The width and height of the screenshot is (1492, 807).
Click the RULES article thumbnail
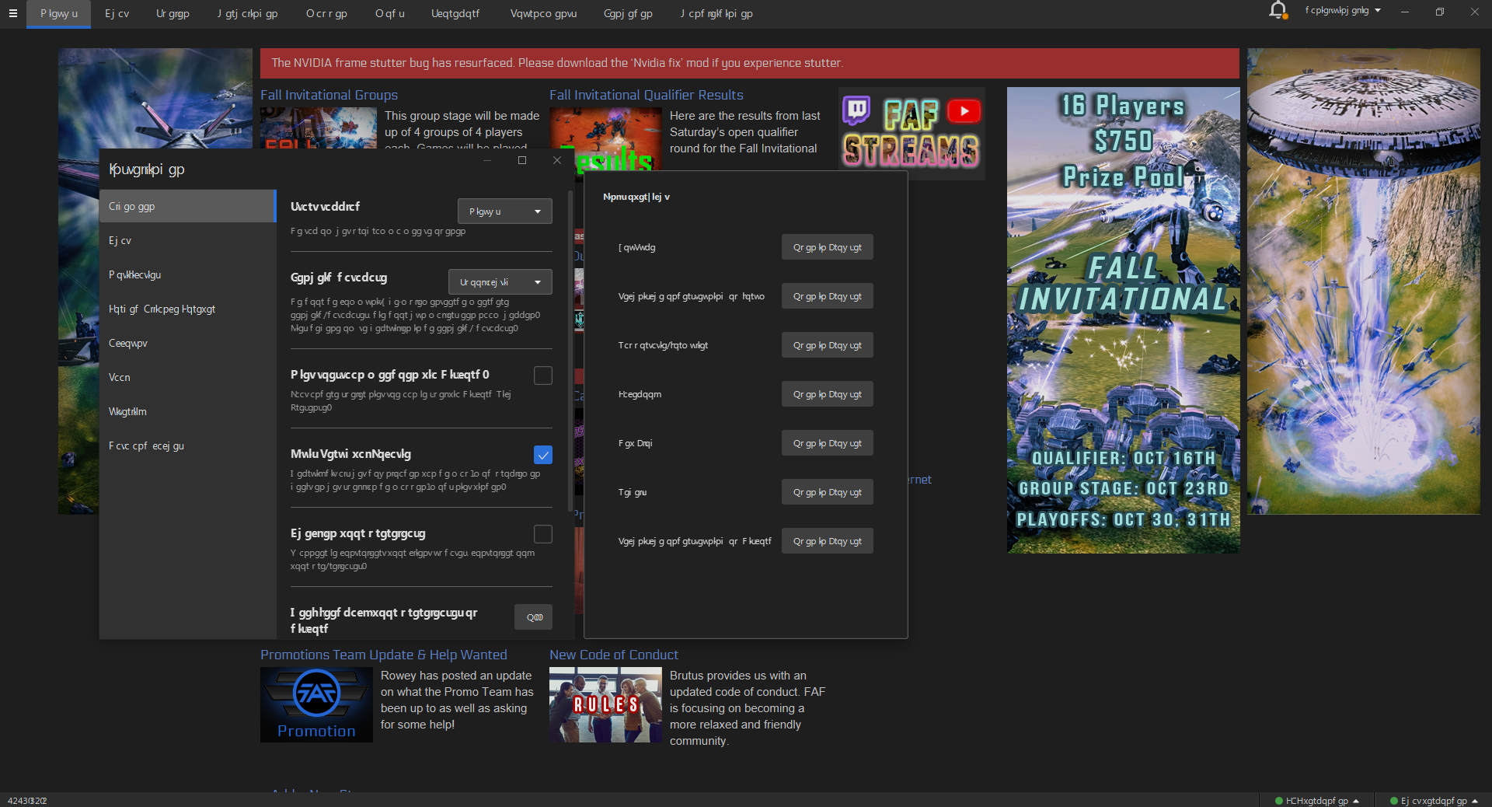click(x=605, y=704)
